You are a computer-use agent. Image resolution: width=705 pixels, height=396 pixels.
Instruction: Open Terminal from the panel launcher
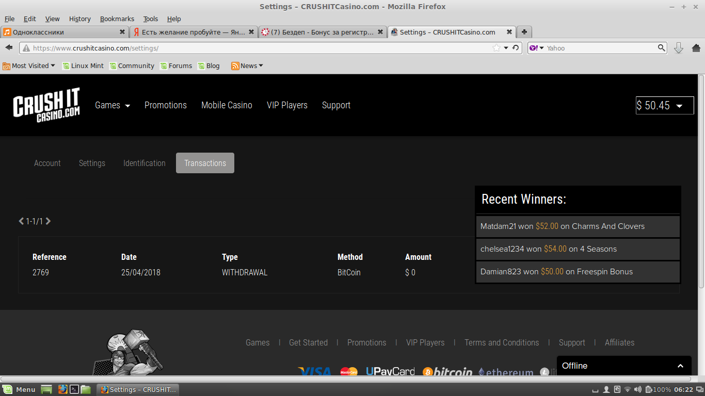pyautogui.click(x=74, y=390)
